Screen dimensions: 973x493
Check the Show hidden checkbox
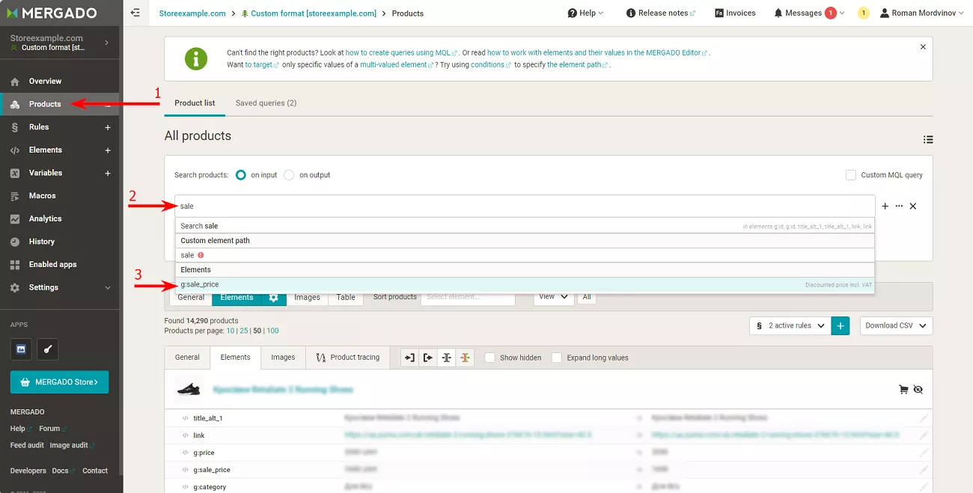tap(490, 358)
